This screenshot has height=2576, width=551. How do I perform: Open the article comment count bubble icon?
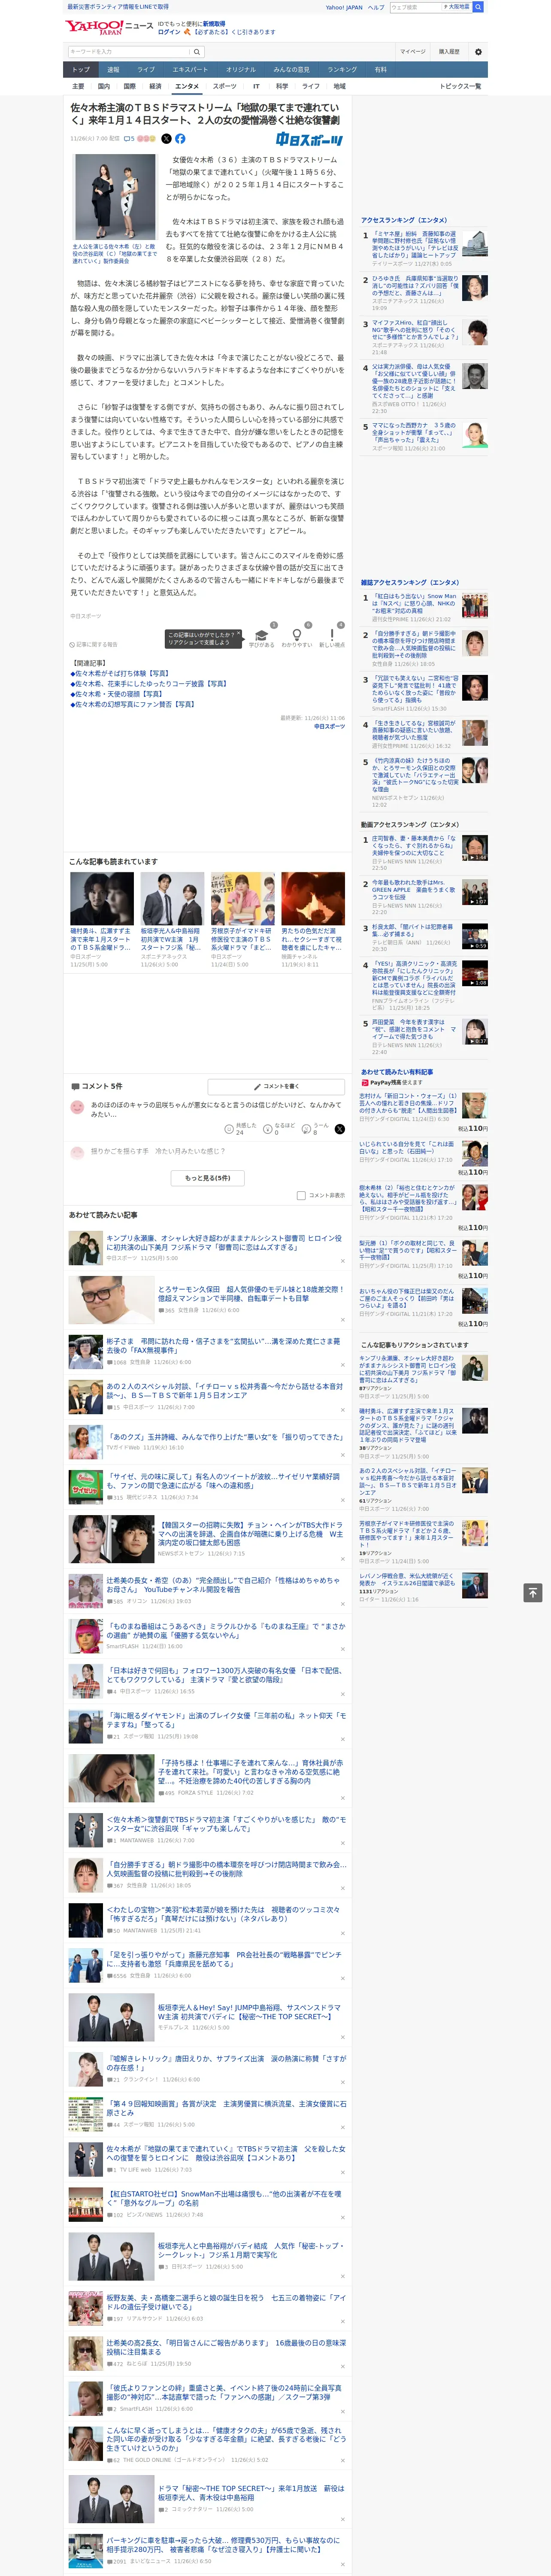(129, 139)
